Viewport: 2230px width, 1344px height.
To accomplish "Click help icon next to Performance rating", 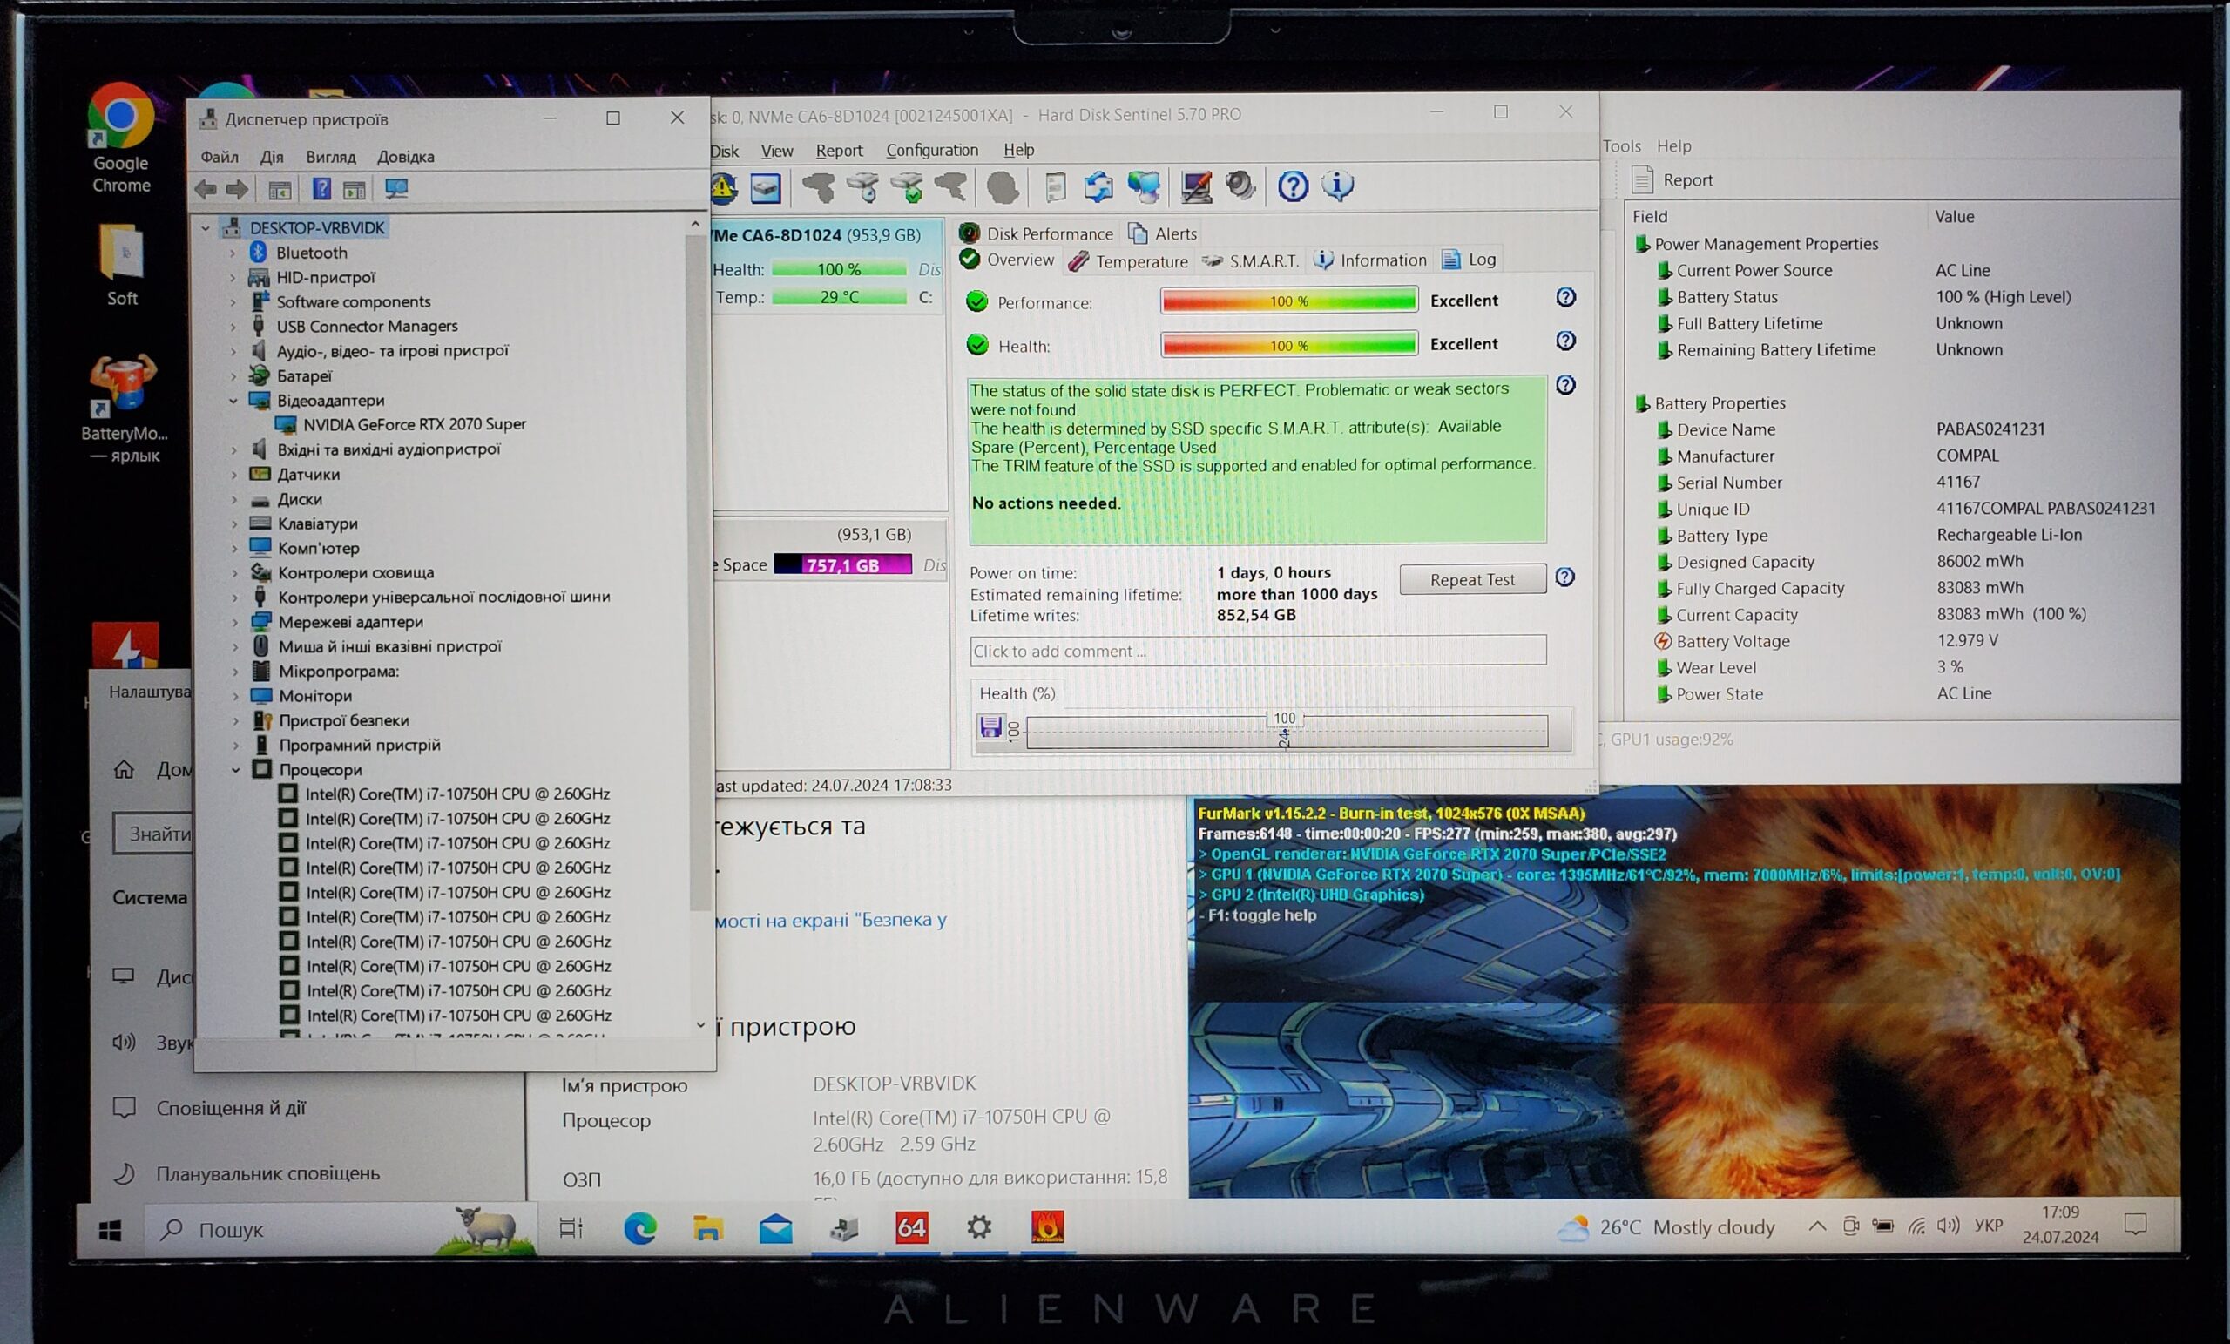I will coord(1564,298).
